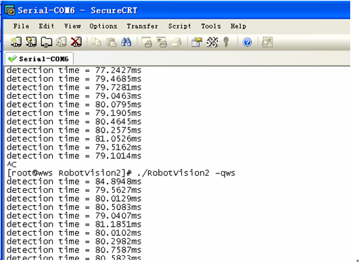Click the green check on Serial-COM6 tab
This screenshot has width=359, height=262.
[12, 59]
